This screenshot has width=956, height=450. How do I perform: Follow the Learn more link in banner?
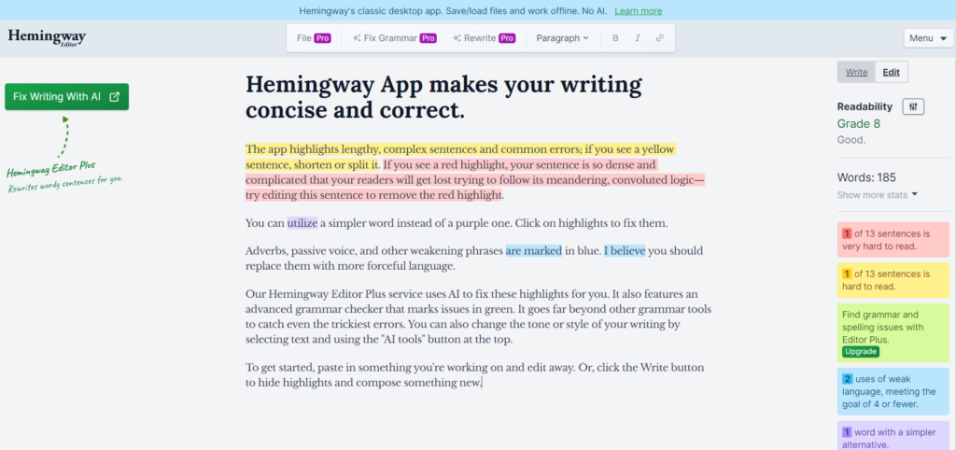pyautogui.click(x=638, y=11)
